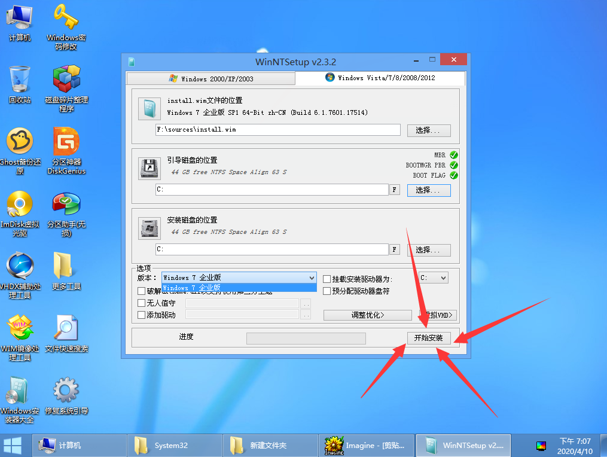Open the disk defragmenter desktop icon
607x457 pixels.
[x=66, y=80]
